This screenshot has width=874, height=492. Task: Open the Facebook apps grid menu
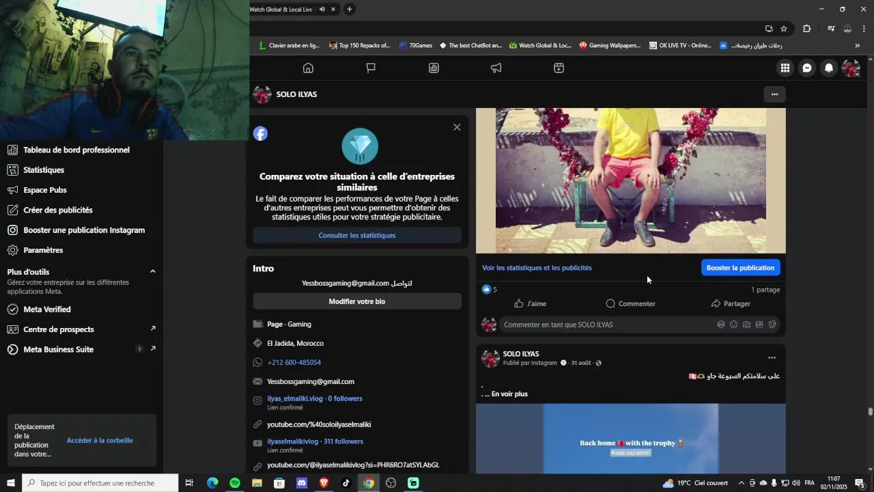pyautogui.click(x=785, y=68)
